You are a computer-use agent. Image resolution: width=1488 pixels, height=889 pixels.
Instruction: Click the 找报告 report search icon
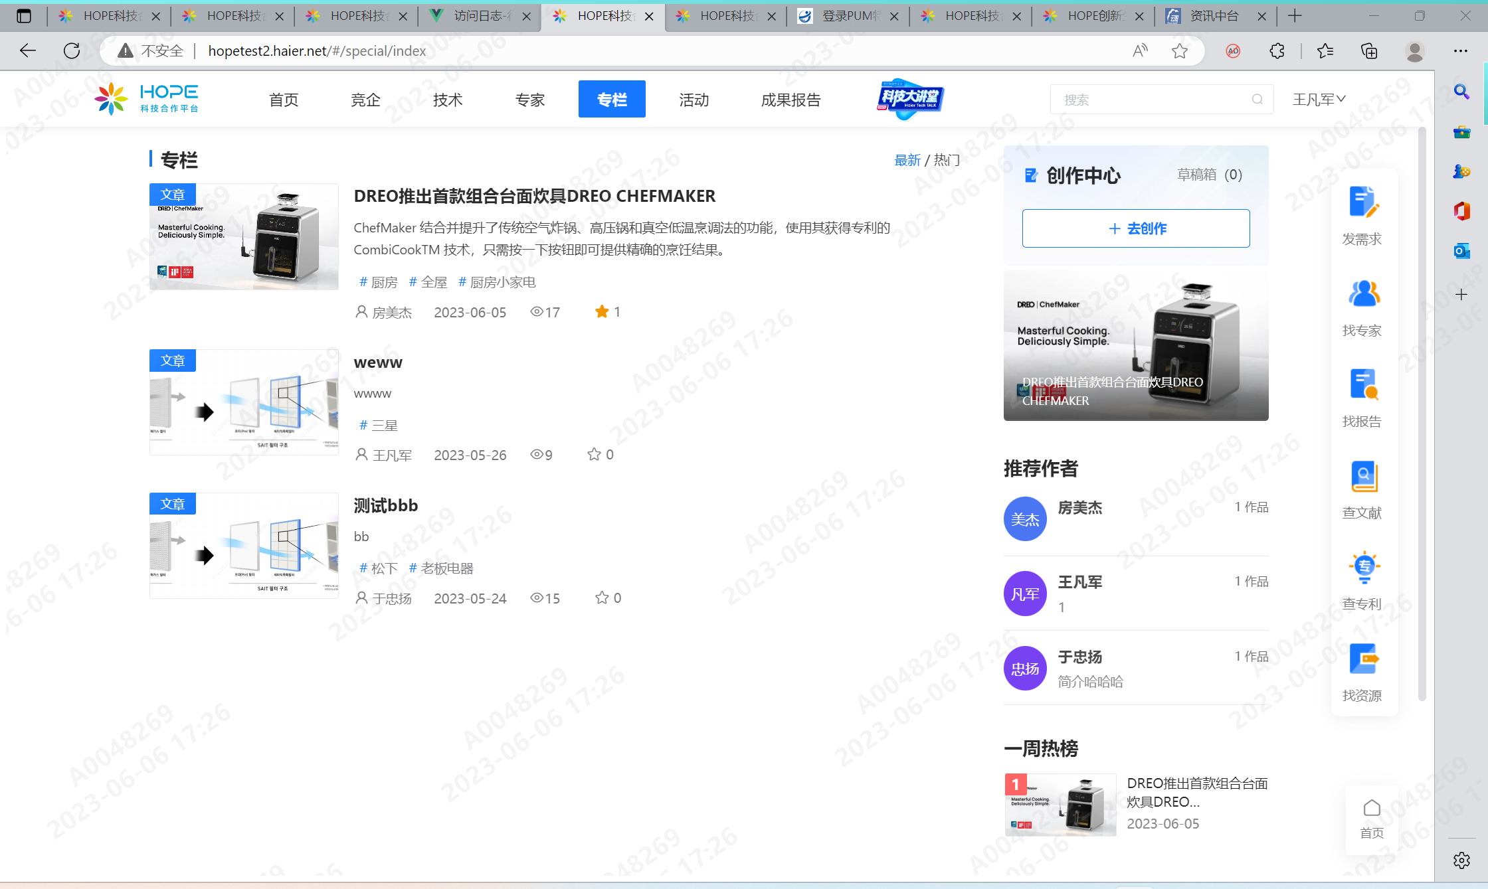(x=1364, y=384)
